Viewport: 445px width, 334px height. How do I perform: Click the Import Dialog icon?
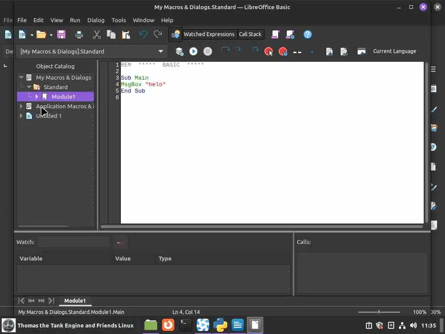361,51
